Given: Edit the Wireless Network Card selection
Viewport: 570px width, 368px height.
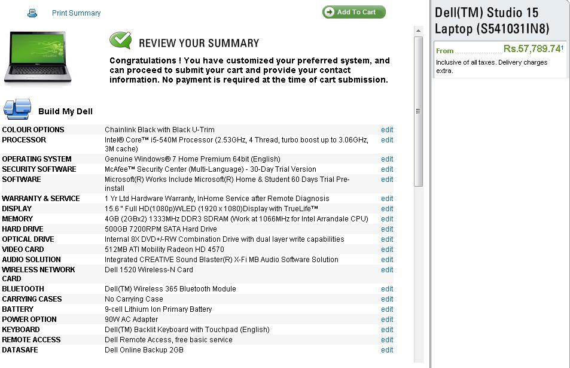Looking at the screenshot, I should pyautogui.click(x=387, y=270).
